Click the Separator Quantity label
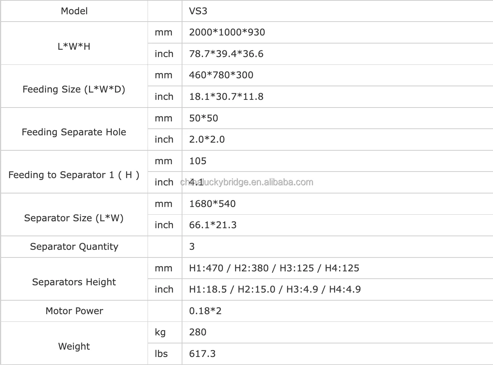Viewport: 493px width, 365px height. 74,247
